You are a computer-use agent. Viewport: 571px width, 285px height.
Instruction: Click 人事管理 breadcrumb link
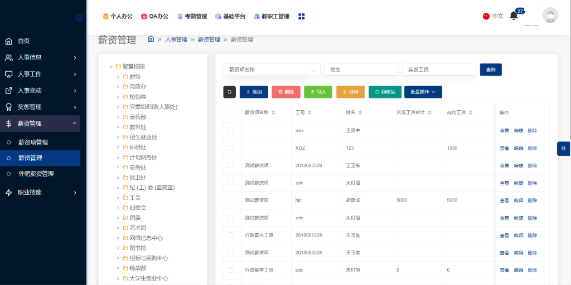coord(176,40)
